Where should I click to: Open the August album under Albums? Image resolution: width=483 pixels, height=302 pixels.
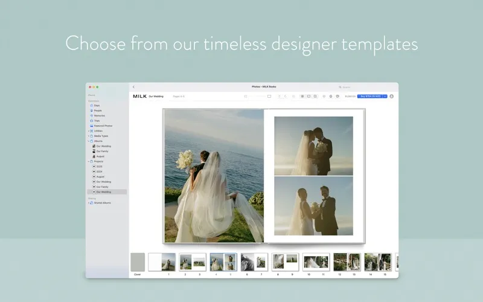tap(98, 156)
